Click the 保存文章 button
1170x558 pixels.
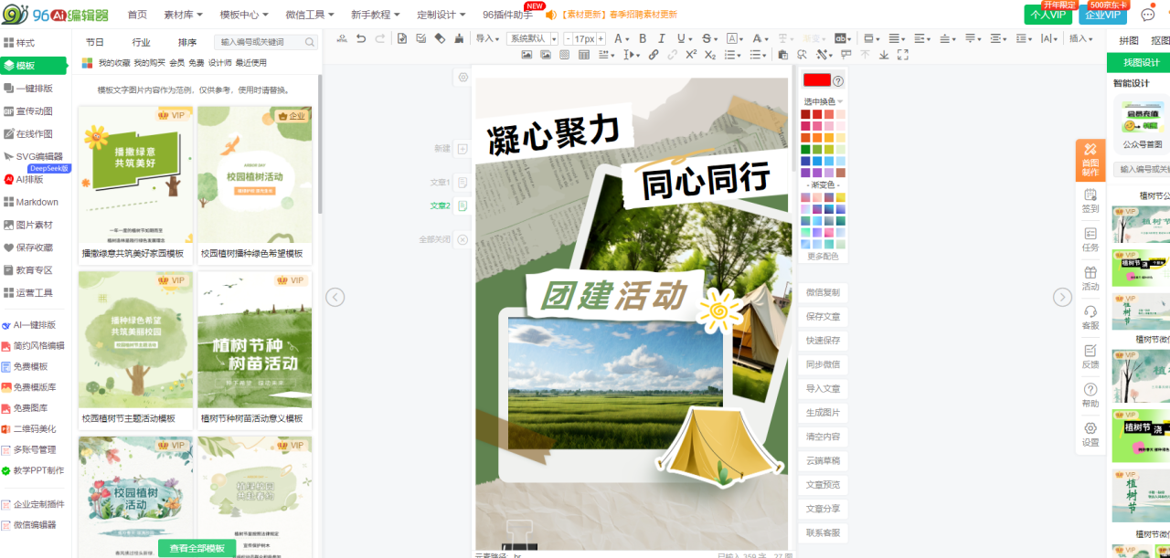[823, 317]
